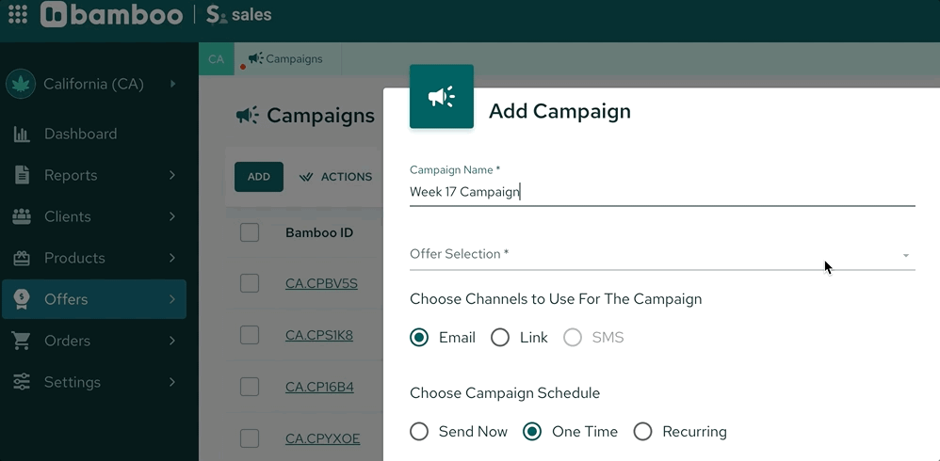
Task: Expand the Orders submenu chevron
Action: click(172, 341)
